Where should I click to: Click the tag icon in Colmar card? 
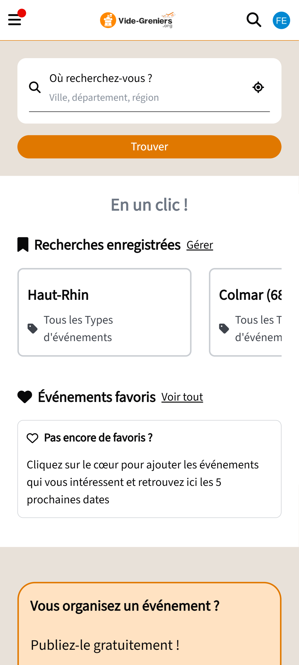[x=224, y=329]
